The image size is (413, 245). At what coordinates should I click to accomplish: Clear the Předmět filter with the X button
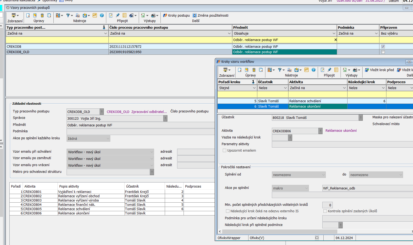(x=335, y=40)
